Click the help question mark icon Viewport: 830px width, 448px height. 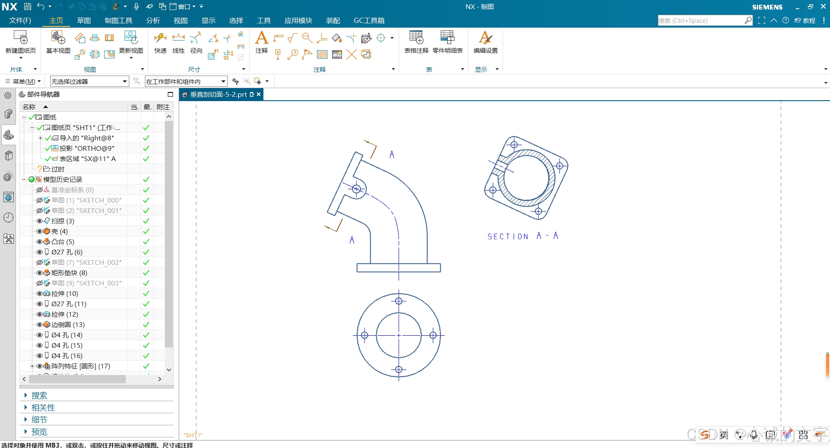tap(785, 20)
